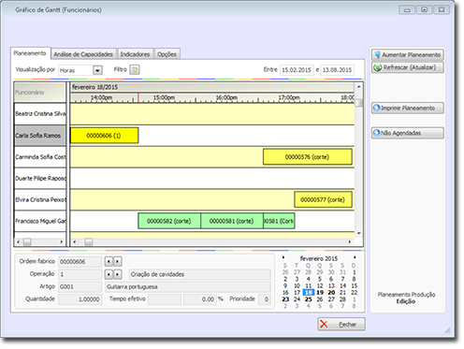The width and height of the screenshot is (464, 349).
Task: Click the employee list scrollbar thumb
Action: pos(27,242)
